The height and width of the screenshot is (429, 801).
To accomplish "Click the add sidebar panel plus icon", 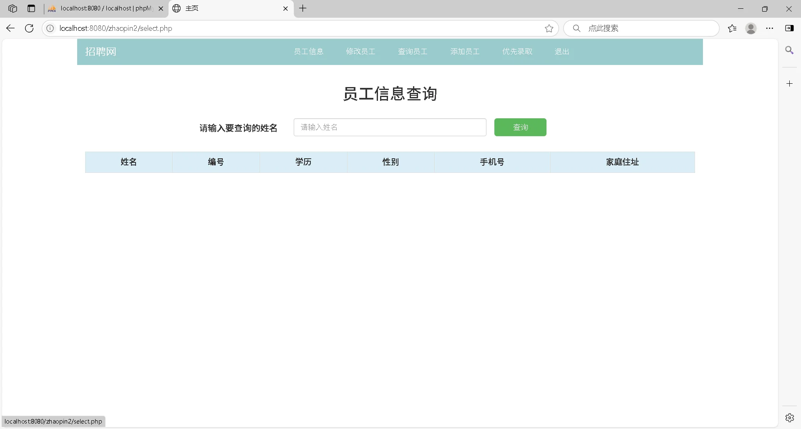I will pyautogui.click(x=790, y=83).
